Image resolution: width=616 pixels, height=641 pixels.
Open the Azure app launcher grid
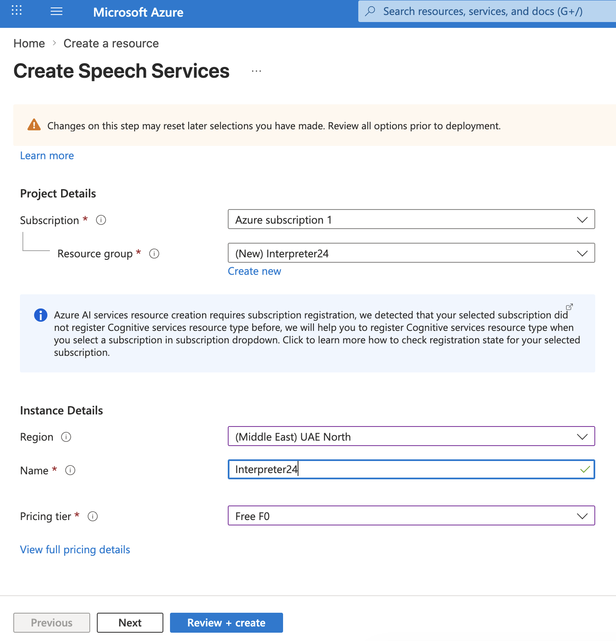tap(16, 11)
